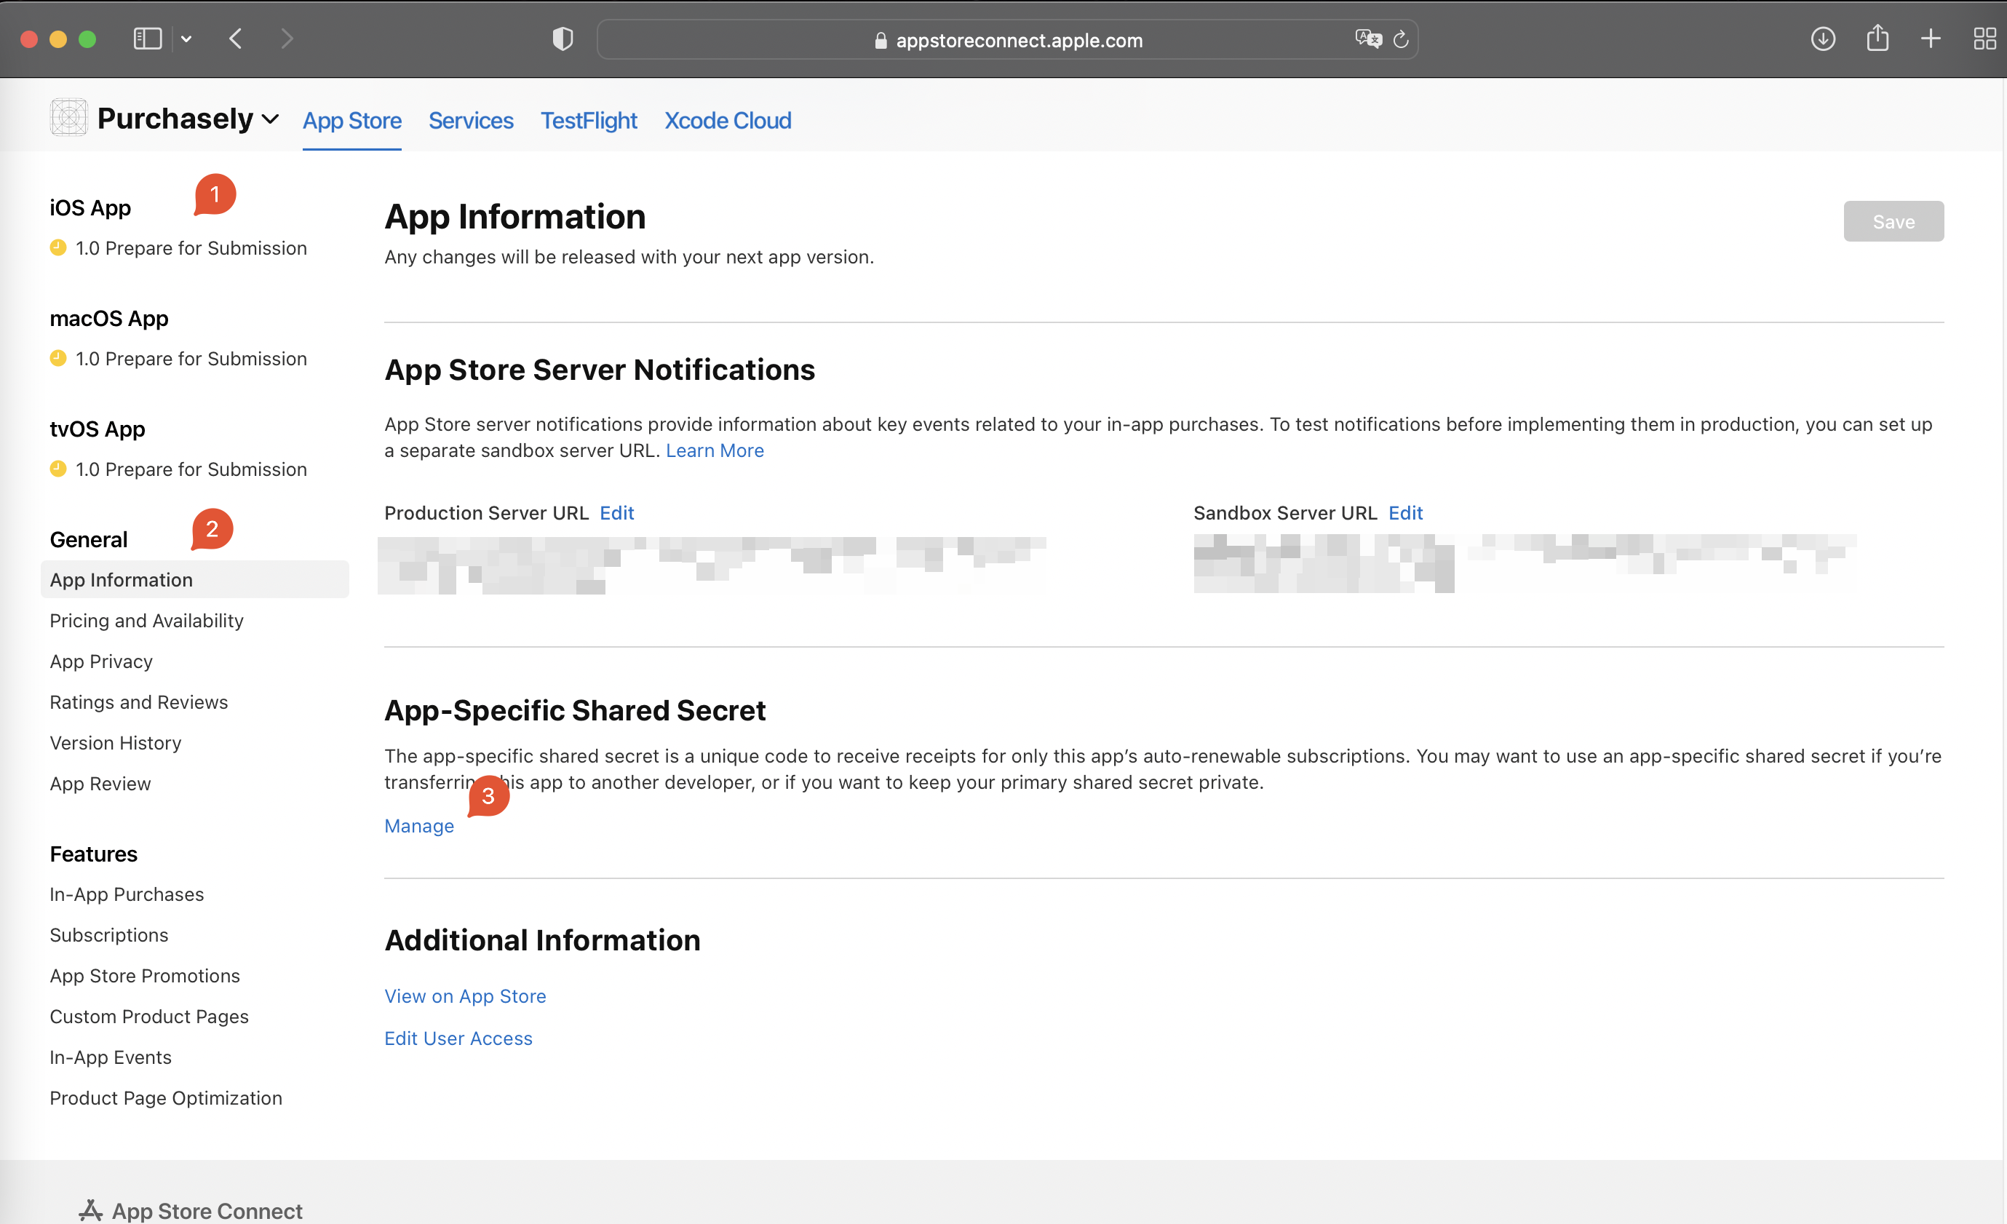The image size is (2007, 1224).
Task: Open a new tab with plus icon
Action: tap(1931, 39)
